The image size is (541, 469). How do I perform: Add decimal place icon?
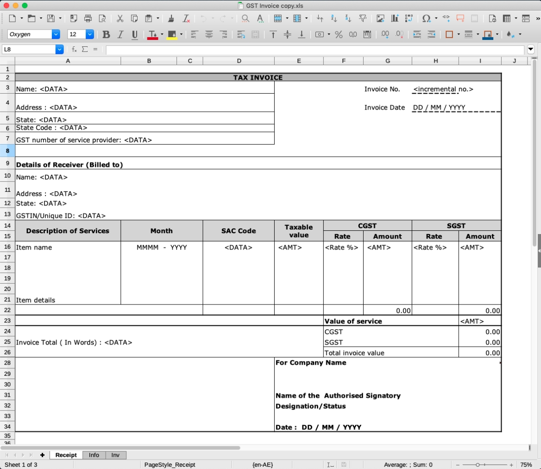(385, 34)
